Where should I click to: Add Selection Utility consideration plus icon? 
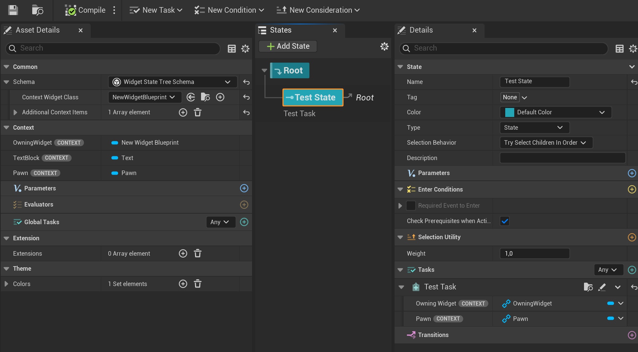click(632, 237)
